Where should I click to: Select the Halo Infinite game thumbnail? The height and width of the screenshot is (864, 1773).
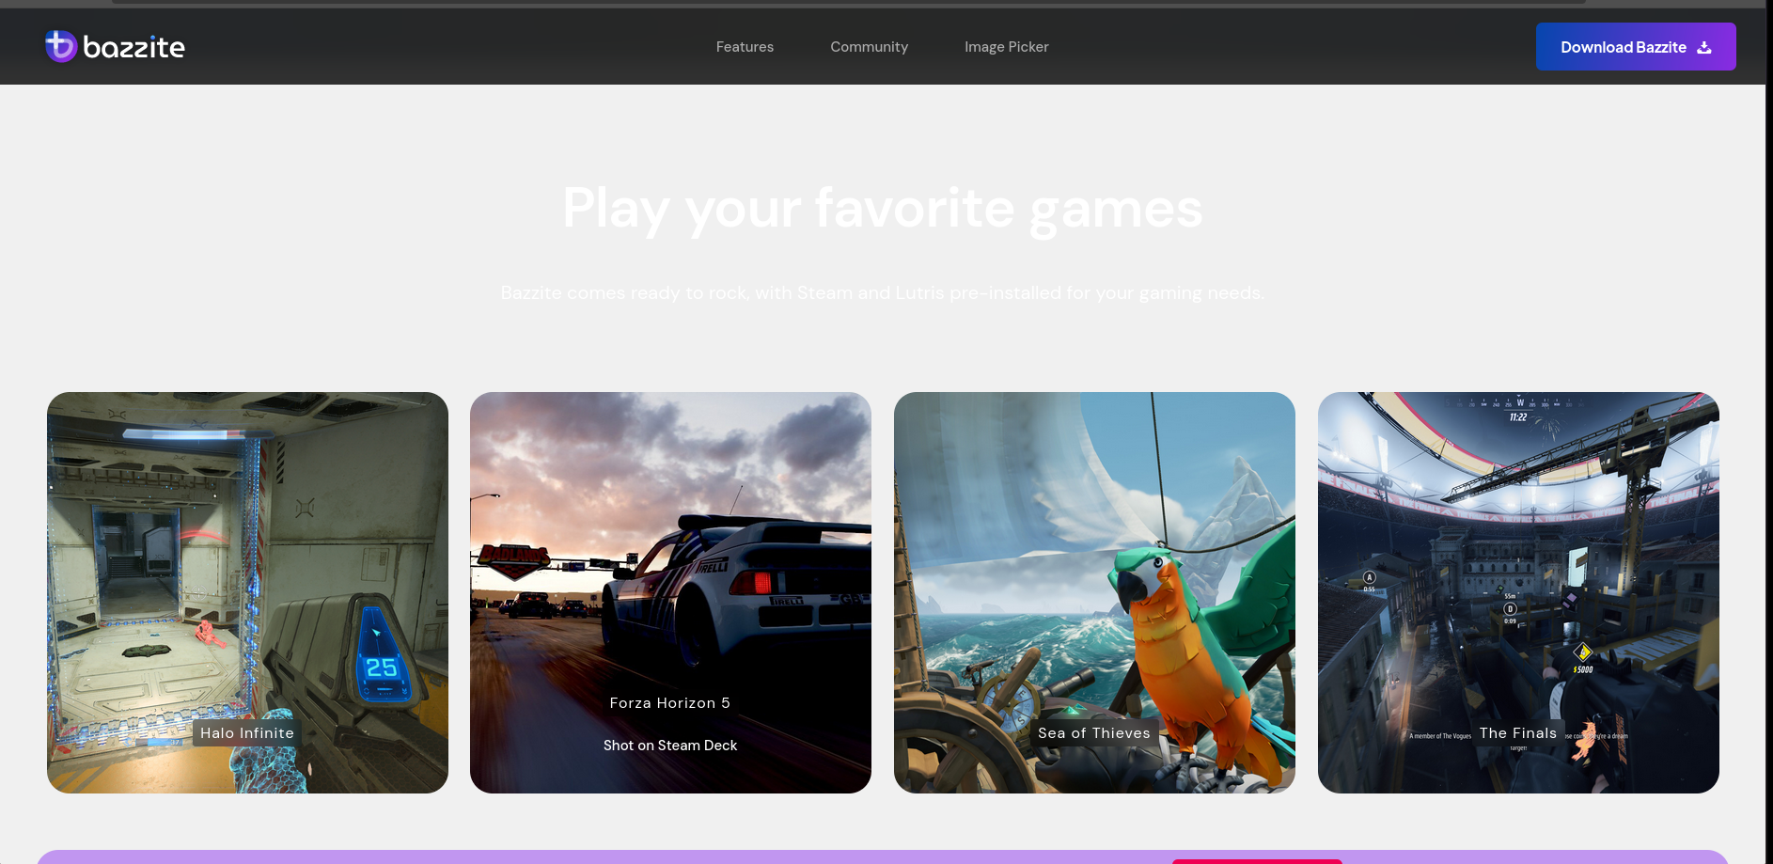(247, 592)
